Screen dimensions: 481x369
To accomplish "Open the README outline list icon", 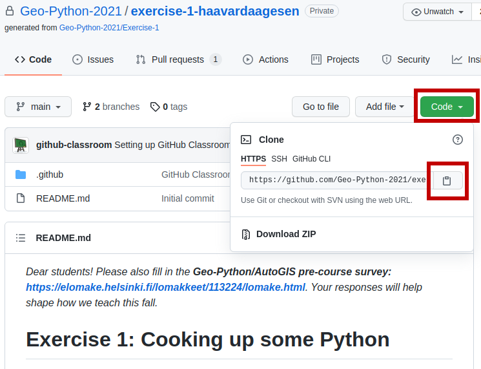I will (21, 238).
